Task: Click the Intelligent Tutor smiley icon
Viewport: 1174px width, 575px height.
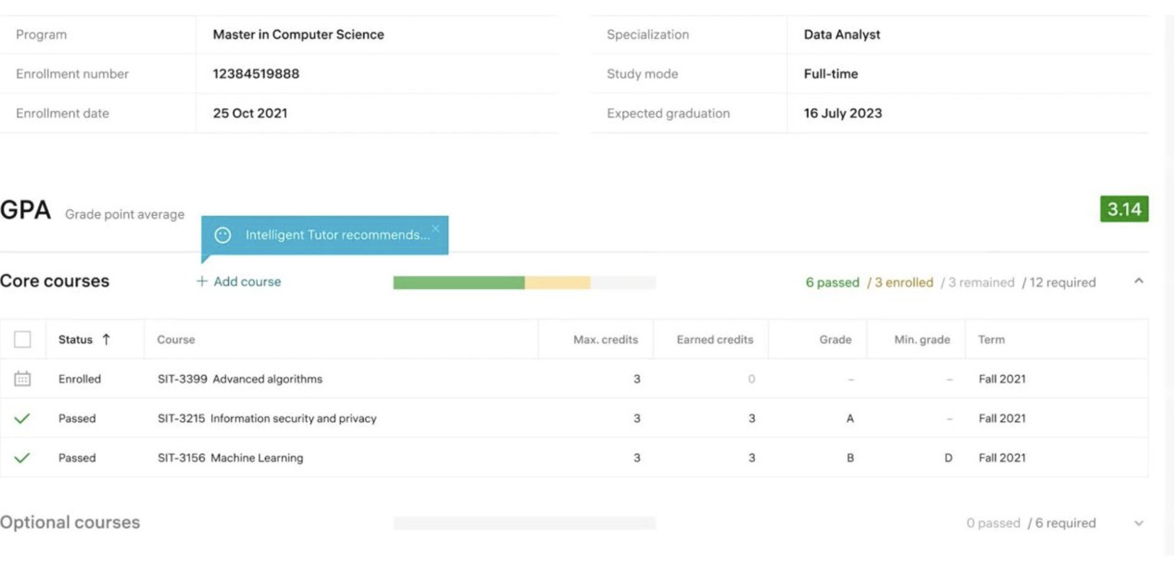Action: pos(222,235)
